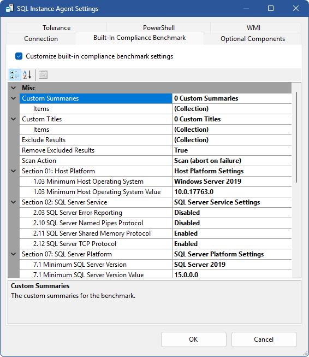The width and height of the screenshot is (309, 357).
Task: Collapse the Misc category
Action: tap(14, 88)
